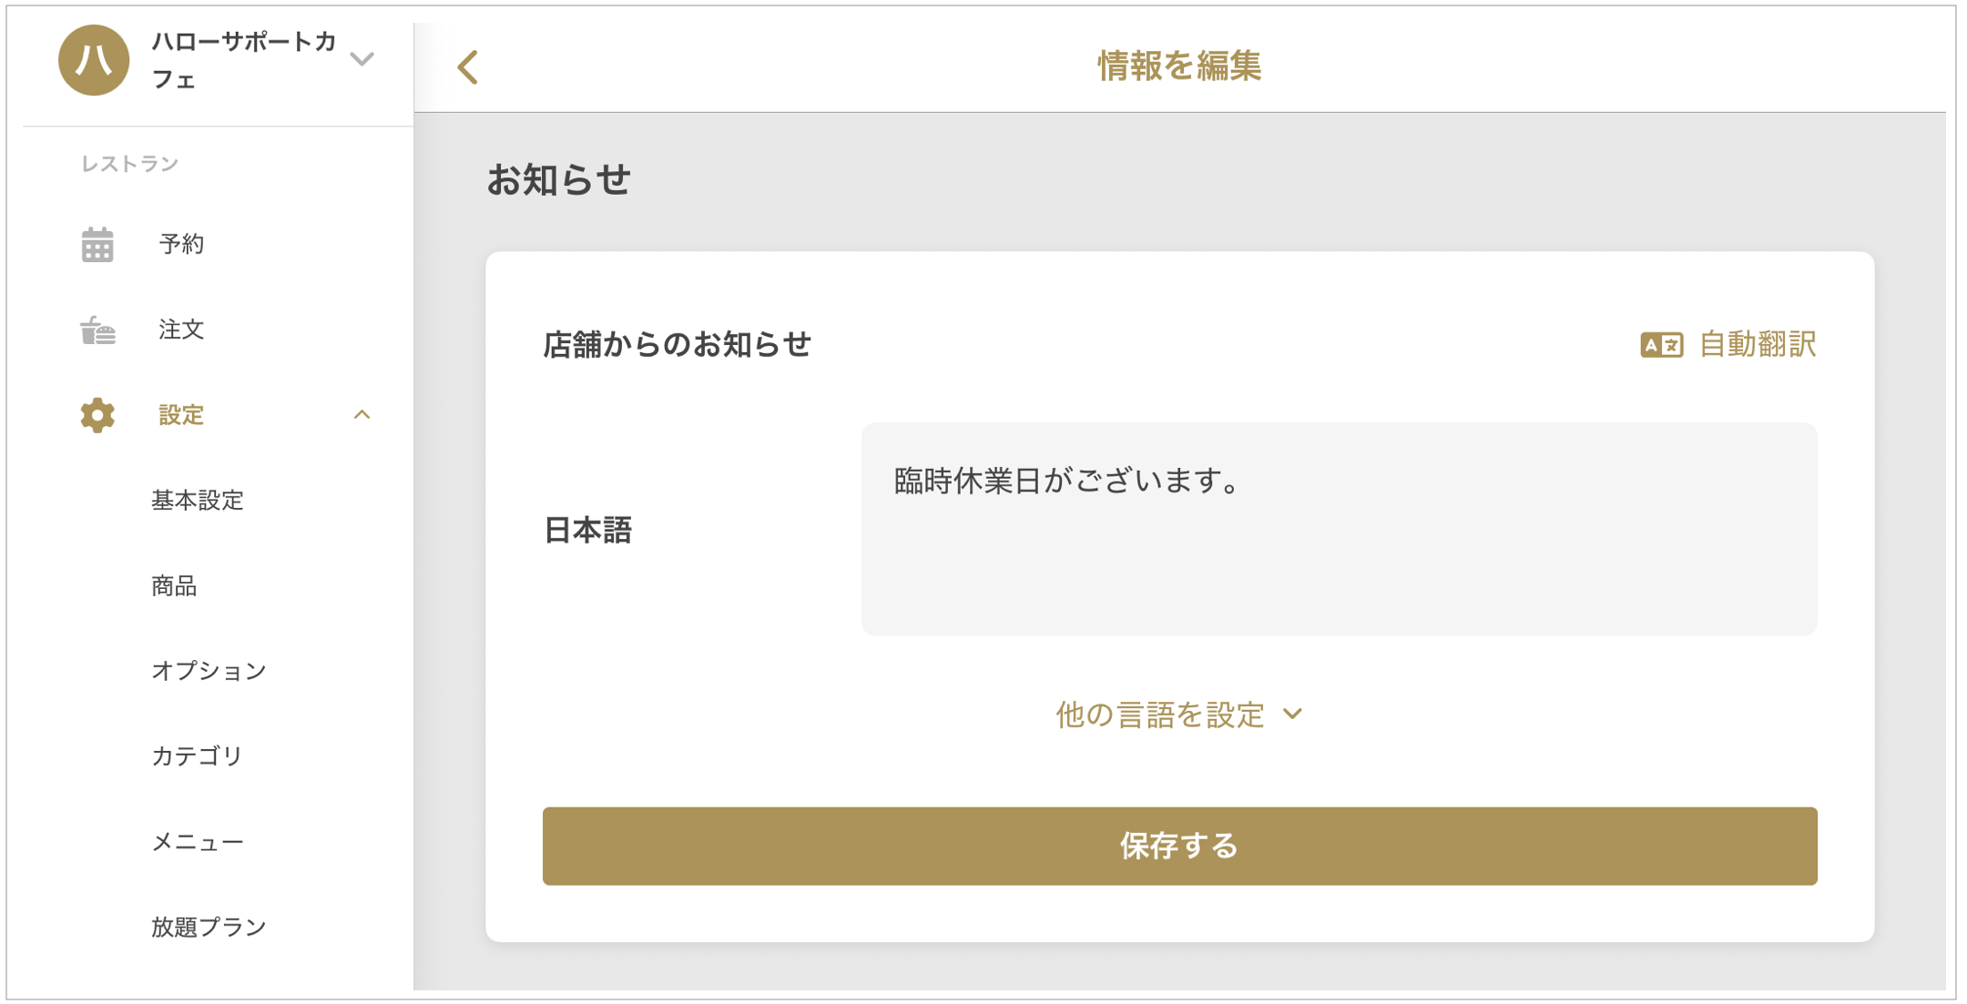The height and width of the screenshot is (1004, 1967).
Task: Open the カテゴリ menu item
Action: pos(198,756)
